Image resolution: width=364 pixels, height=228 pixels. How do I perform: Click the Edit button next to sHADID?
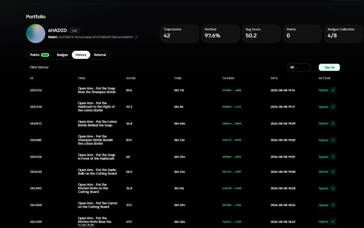[74, 30]
